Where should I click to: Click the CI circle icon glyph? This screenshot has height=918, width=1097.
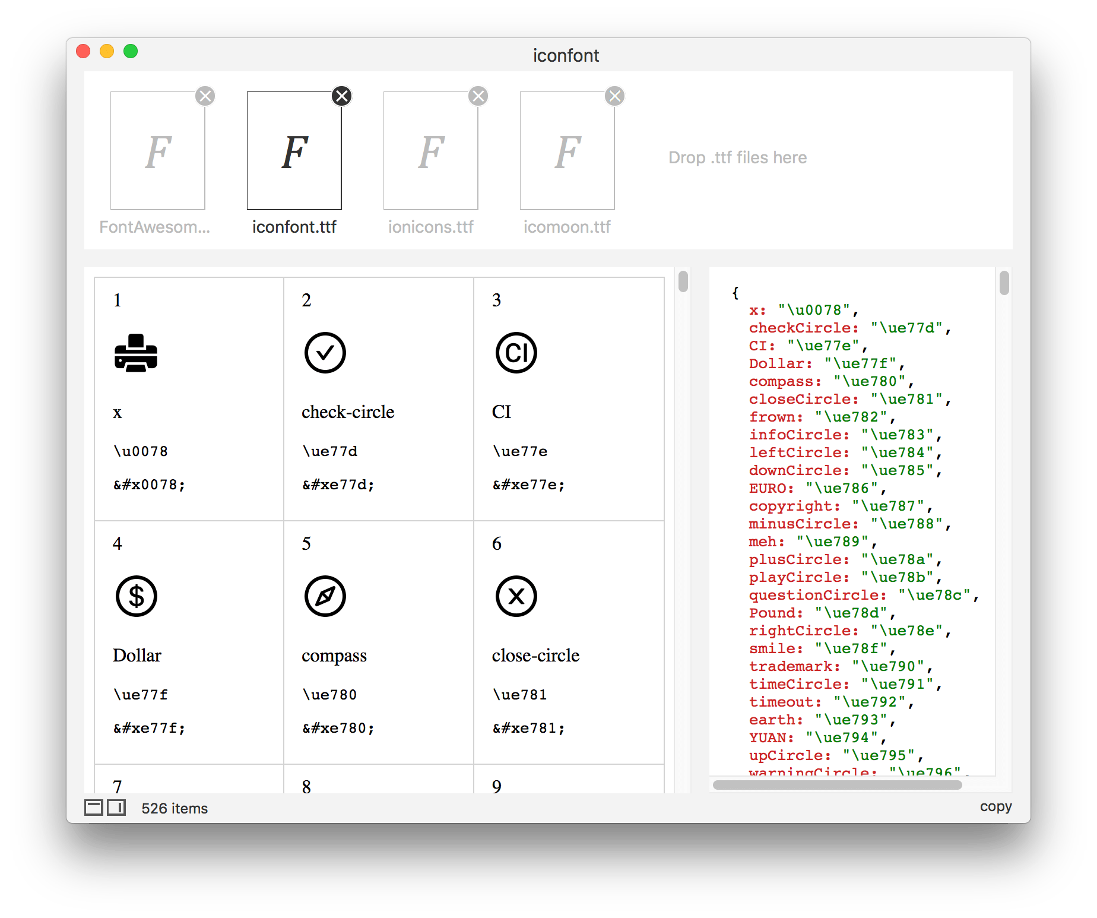click(x=516, y=353)
